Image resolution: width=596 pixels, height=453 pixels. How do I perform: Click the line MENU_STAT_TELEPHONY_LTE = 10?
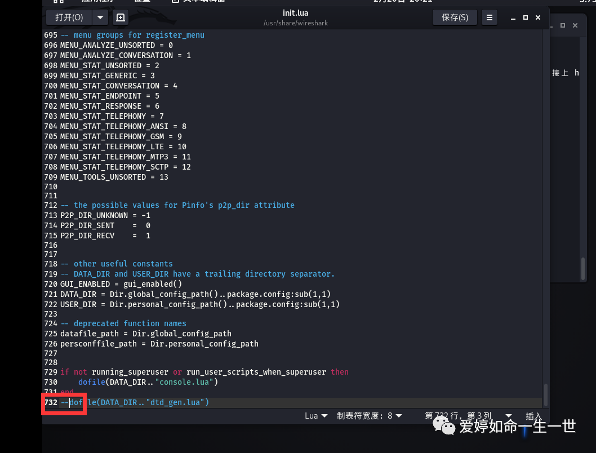(123, 146)
